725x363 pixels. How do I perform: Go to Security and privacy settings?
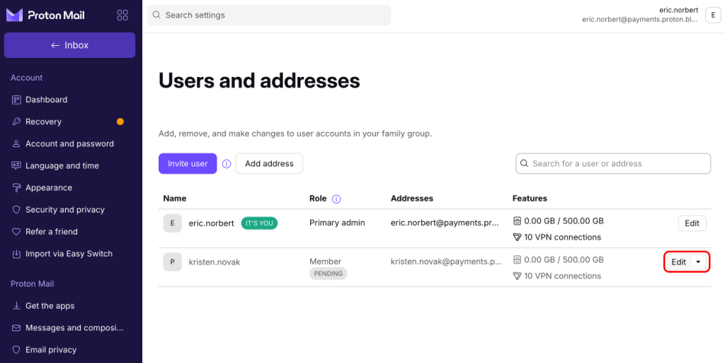[x=64, y=210]
